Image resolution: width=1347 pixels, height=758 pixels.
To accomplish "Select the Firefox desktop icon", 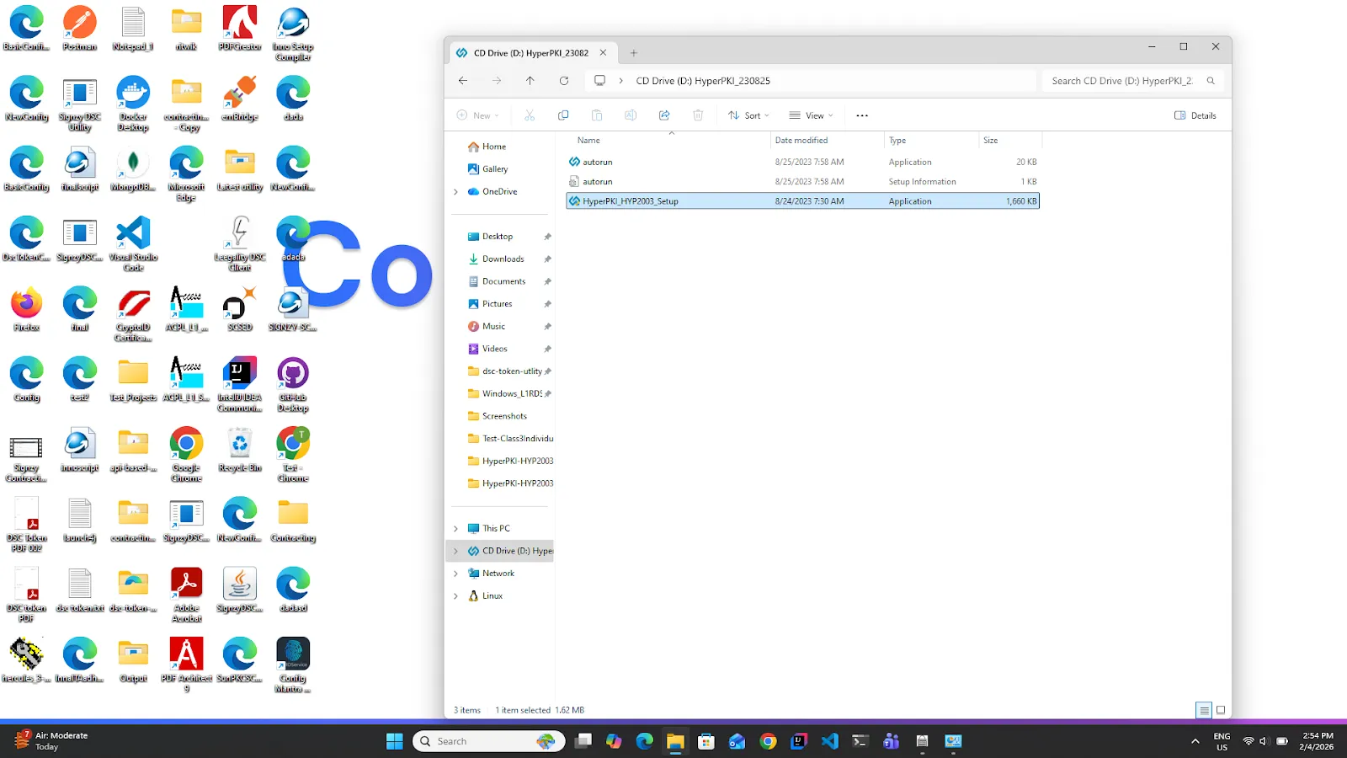I will click(26, 309).
